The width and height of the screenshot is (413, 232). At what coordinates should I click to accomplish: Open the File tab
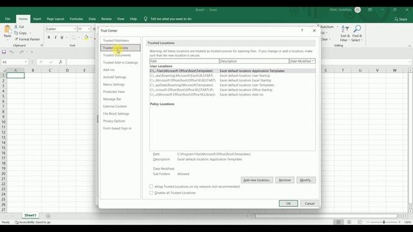7,19
